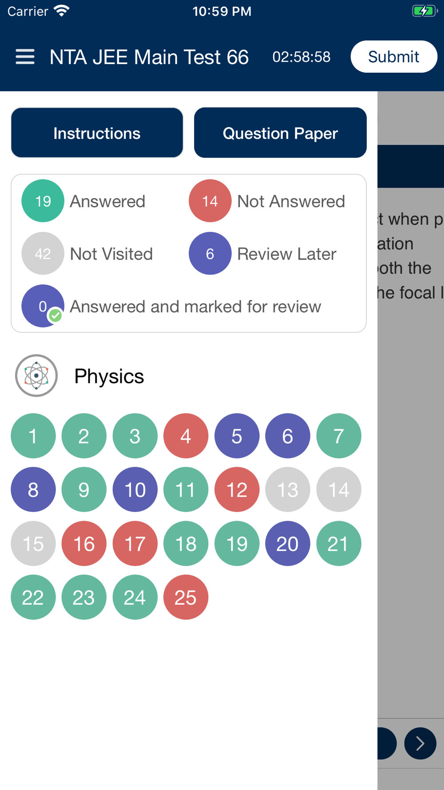Tap Answered and marked for review badge

coord(43,306)
